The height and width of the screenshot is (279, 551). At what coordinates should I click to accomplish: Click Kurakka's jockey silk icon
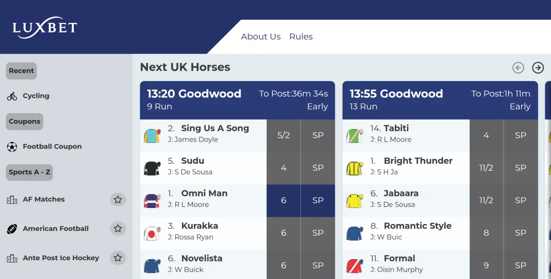coord(152,234)
